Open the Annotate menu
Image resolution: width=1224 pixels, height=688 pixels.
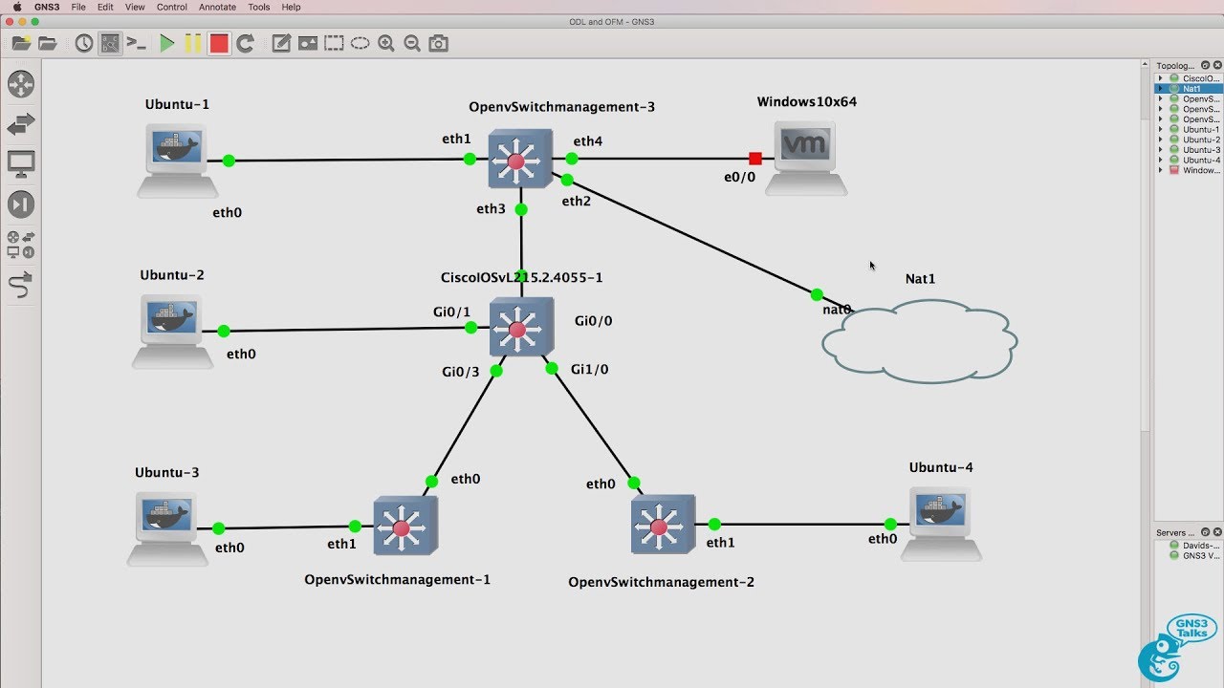tap(217, 7)
